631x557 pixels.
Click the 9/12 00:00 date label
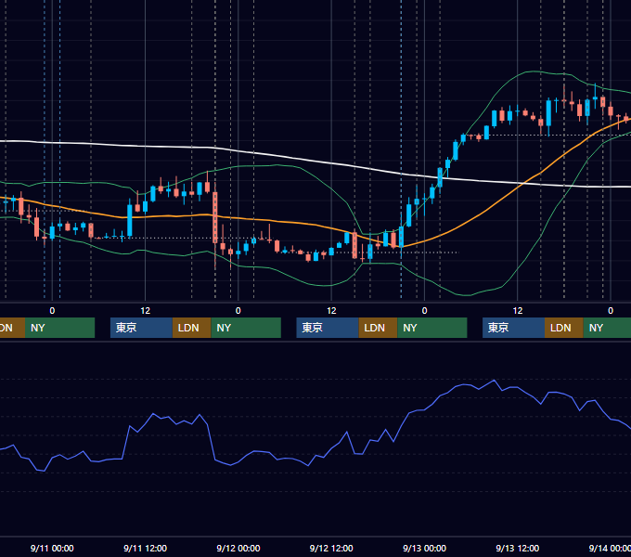(x=238, y=548)
